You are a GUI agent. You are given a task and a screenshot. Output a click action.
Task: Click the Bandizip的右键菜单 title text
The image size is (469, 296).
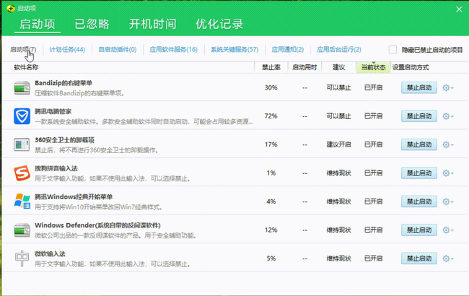(x=63, y=83)
